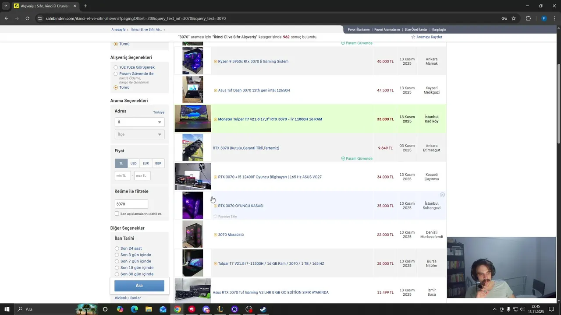This screenshot has height=315, width=561.
Task: Click the Favoriye Ekle star icon
Action: pyautogui.click(x=215, y=217)
